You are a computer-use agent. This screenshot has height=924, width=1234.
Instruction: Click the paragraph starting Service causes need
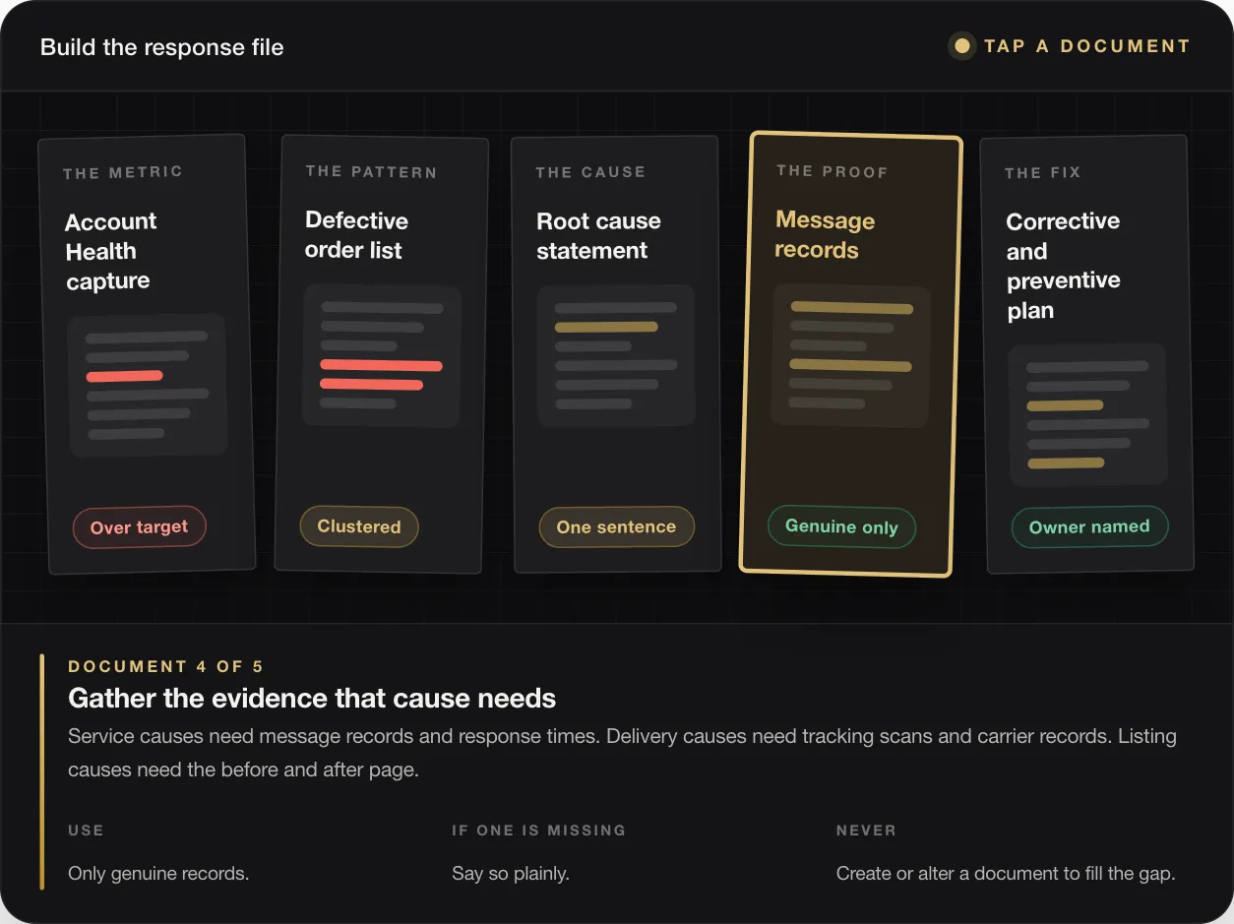point(622,753)
